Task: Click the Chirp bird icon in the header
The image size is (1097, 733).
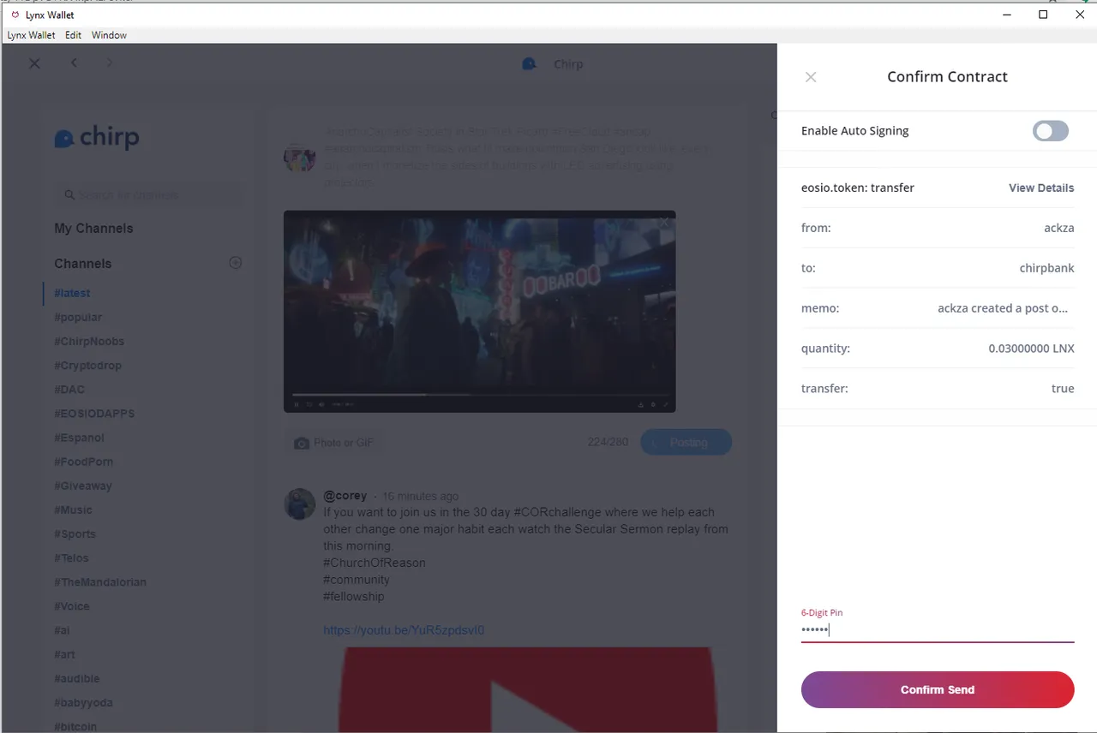Action: pos(530,64)
